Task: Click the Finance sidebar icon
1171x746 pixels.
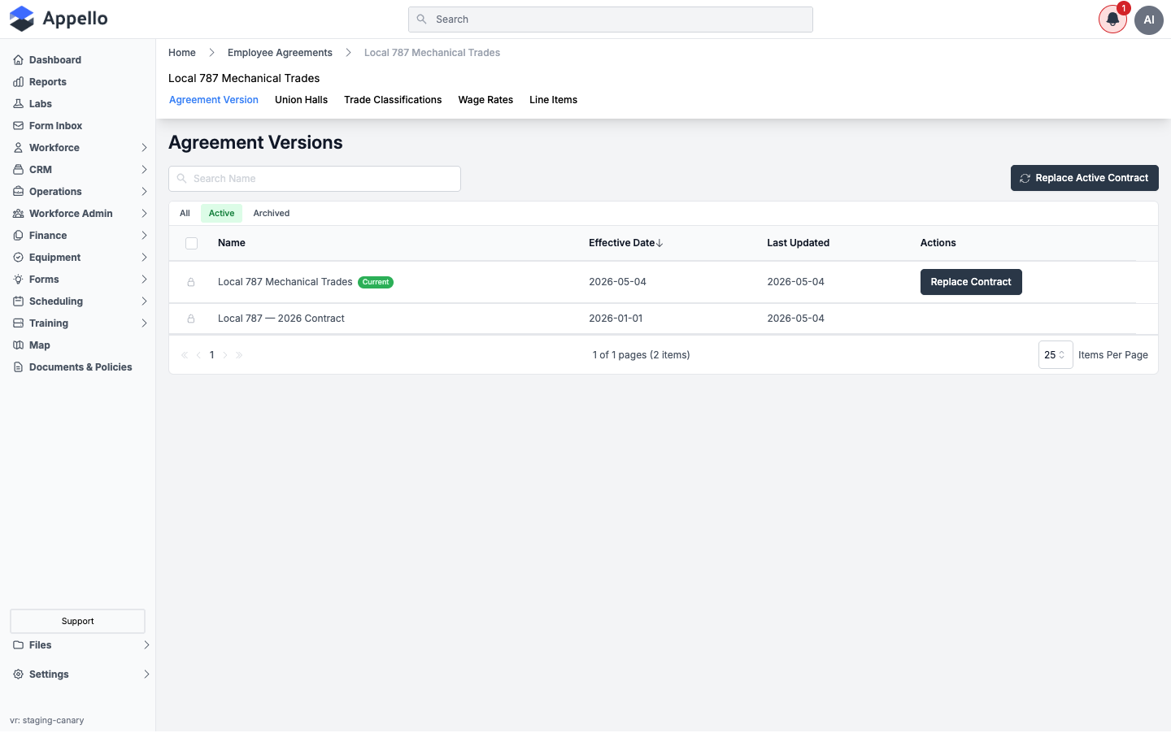Action: point(18,236)
